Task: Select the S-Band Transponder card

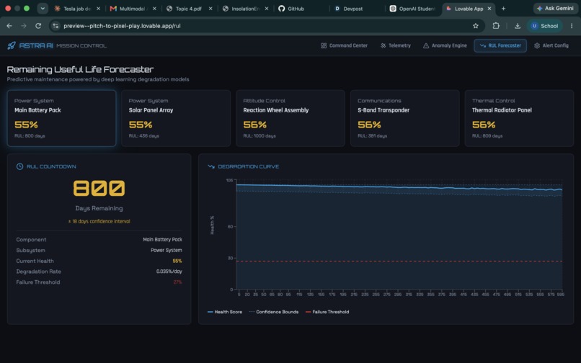Action: [404, 118]
